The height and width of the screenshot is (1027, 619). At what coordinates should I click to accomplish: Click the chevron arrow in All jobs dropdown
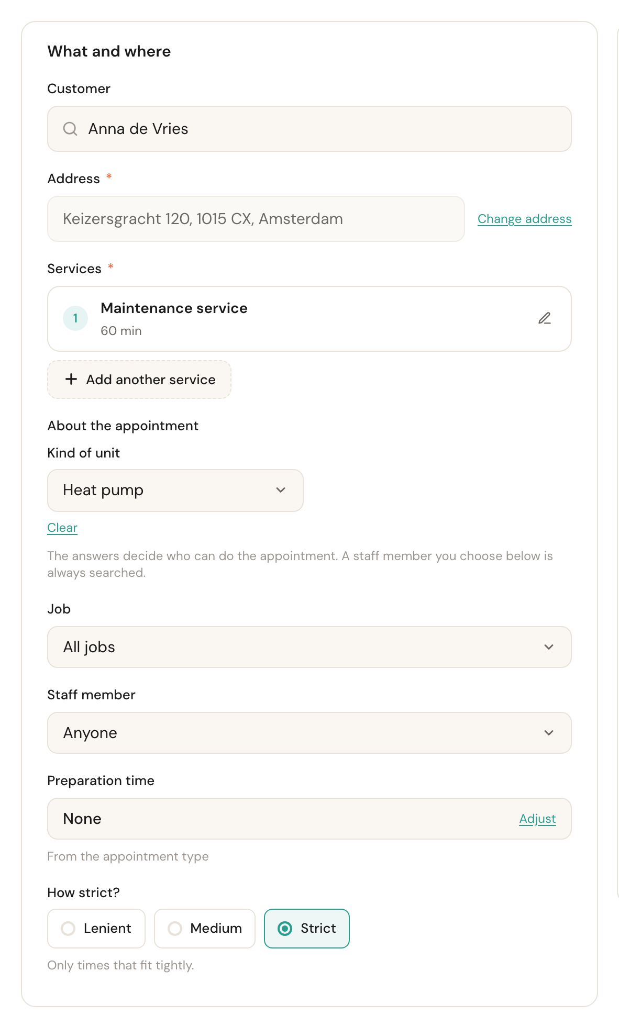coord(549,647)
